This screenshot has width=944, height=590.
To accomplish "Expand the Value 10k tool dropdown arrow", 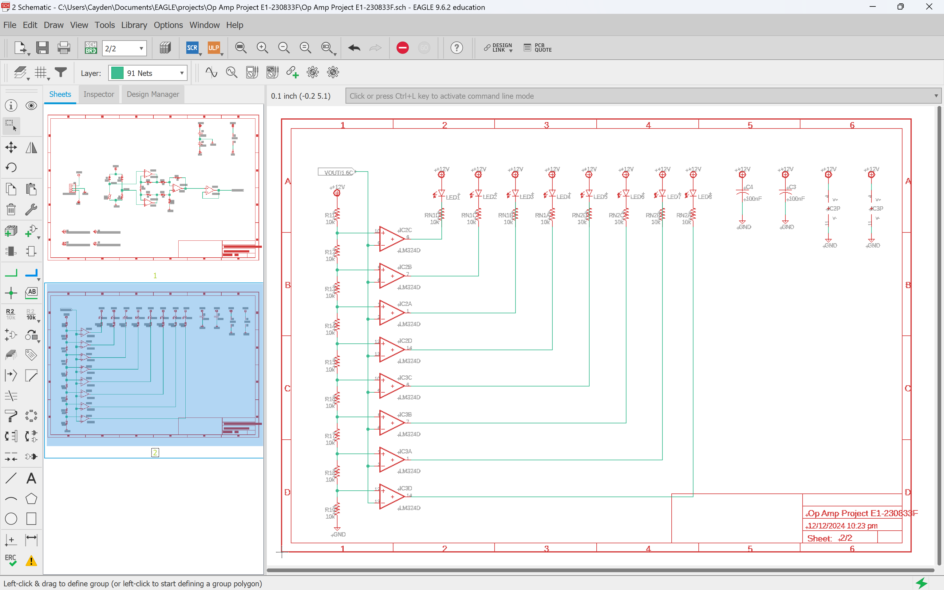I will (x=39, y=321).
